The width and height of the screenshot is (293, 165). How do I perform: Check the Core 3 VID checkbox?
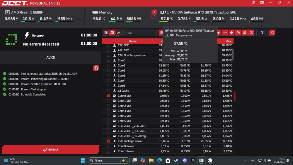[x=109, y=111]
